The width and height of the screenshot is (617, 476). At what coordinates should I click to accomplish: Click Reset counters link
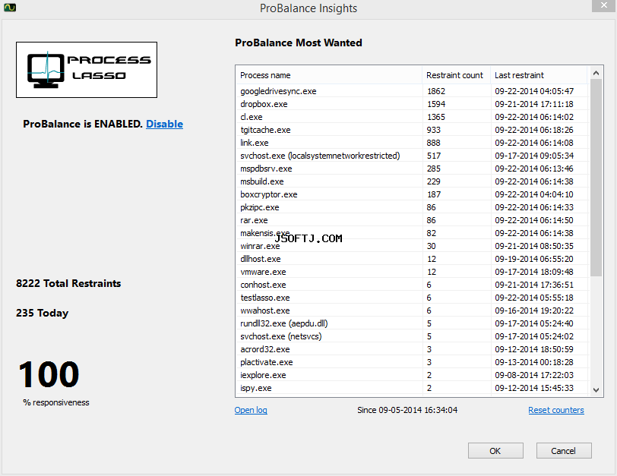[556, 410]
